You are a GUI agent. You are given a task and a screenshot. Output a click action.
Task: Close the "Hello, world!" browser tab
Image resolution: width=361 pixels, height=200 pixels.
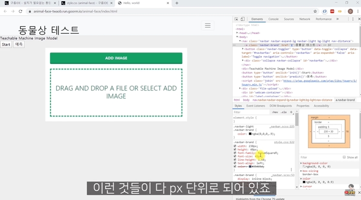[x=168, y=3]
